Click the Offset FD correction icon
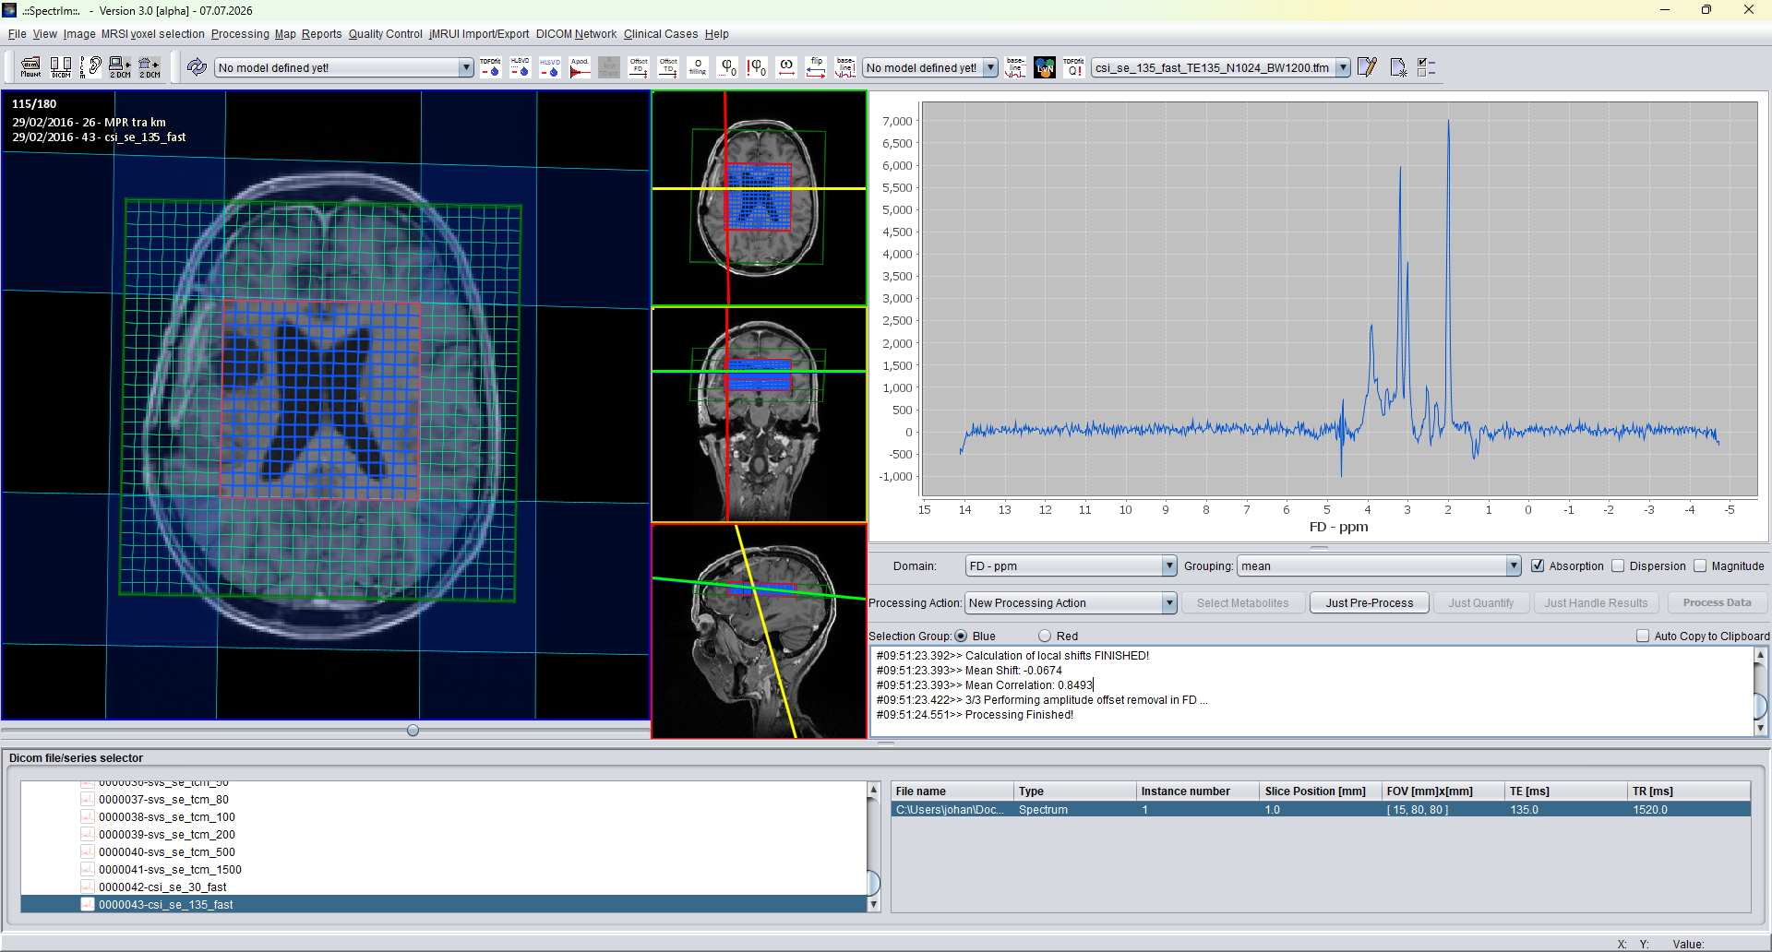Viewport: 1772px width, 952px height. 639,67
